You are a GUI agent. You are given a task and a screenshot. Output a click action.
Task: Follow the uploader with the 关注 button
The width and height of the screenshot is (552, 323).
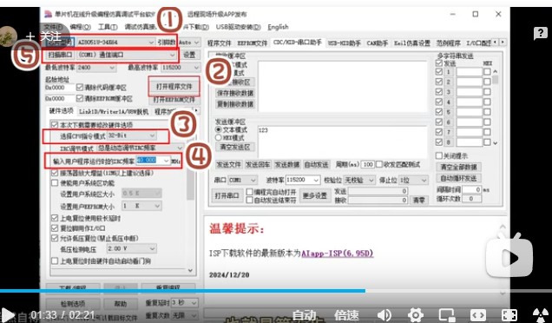pos(43,36)
